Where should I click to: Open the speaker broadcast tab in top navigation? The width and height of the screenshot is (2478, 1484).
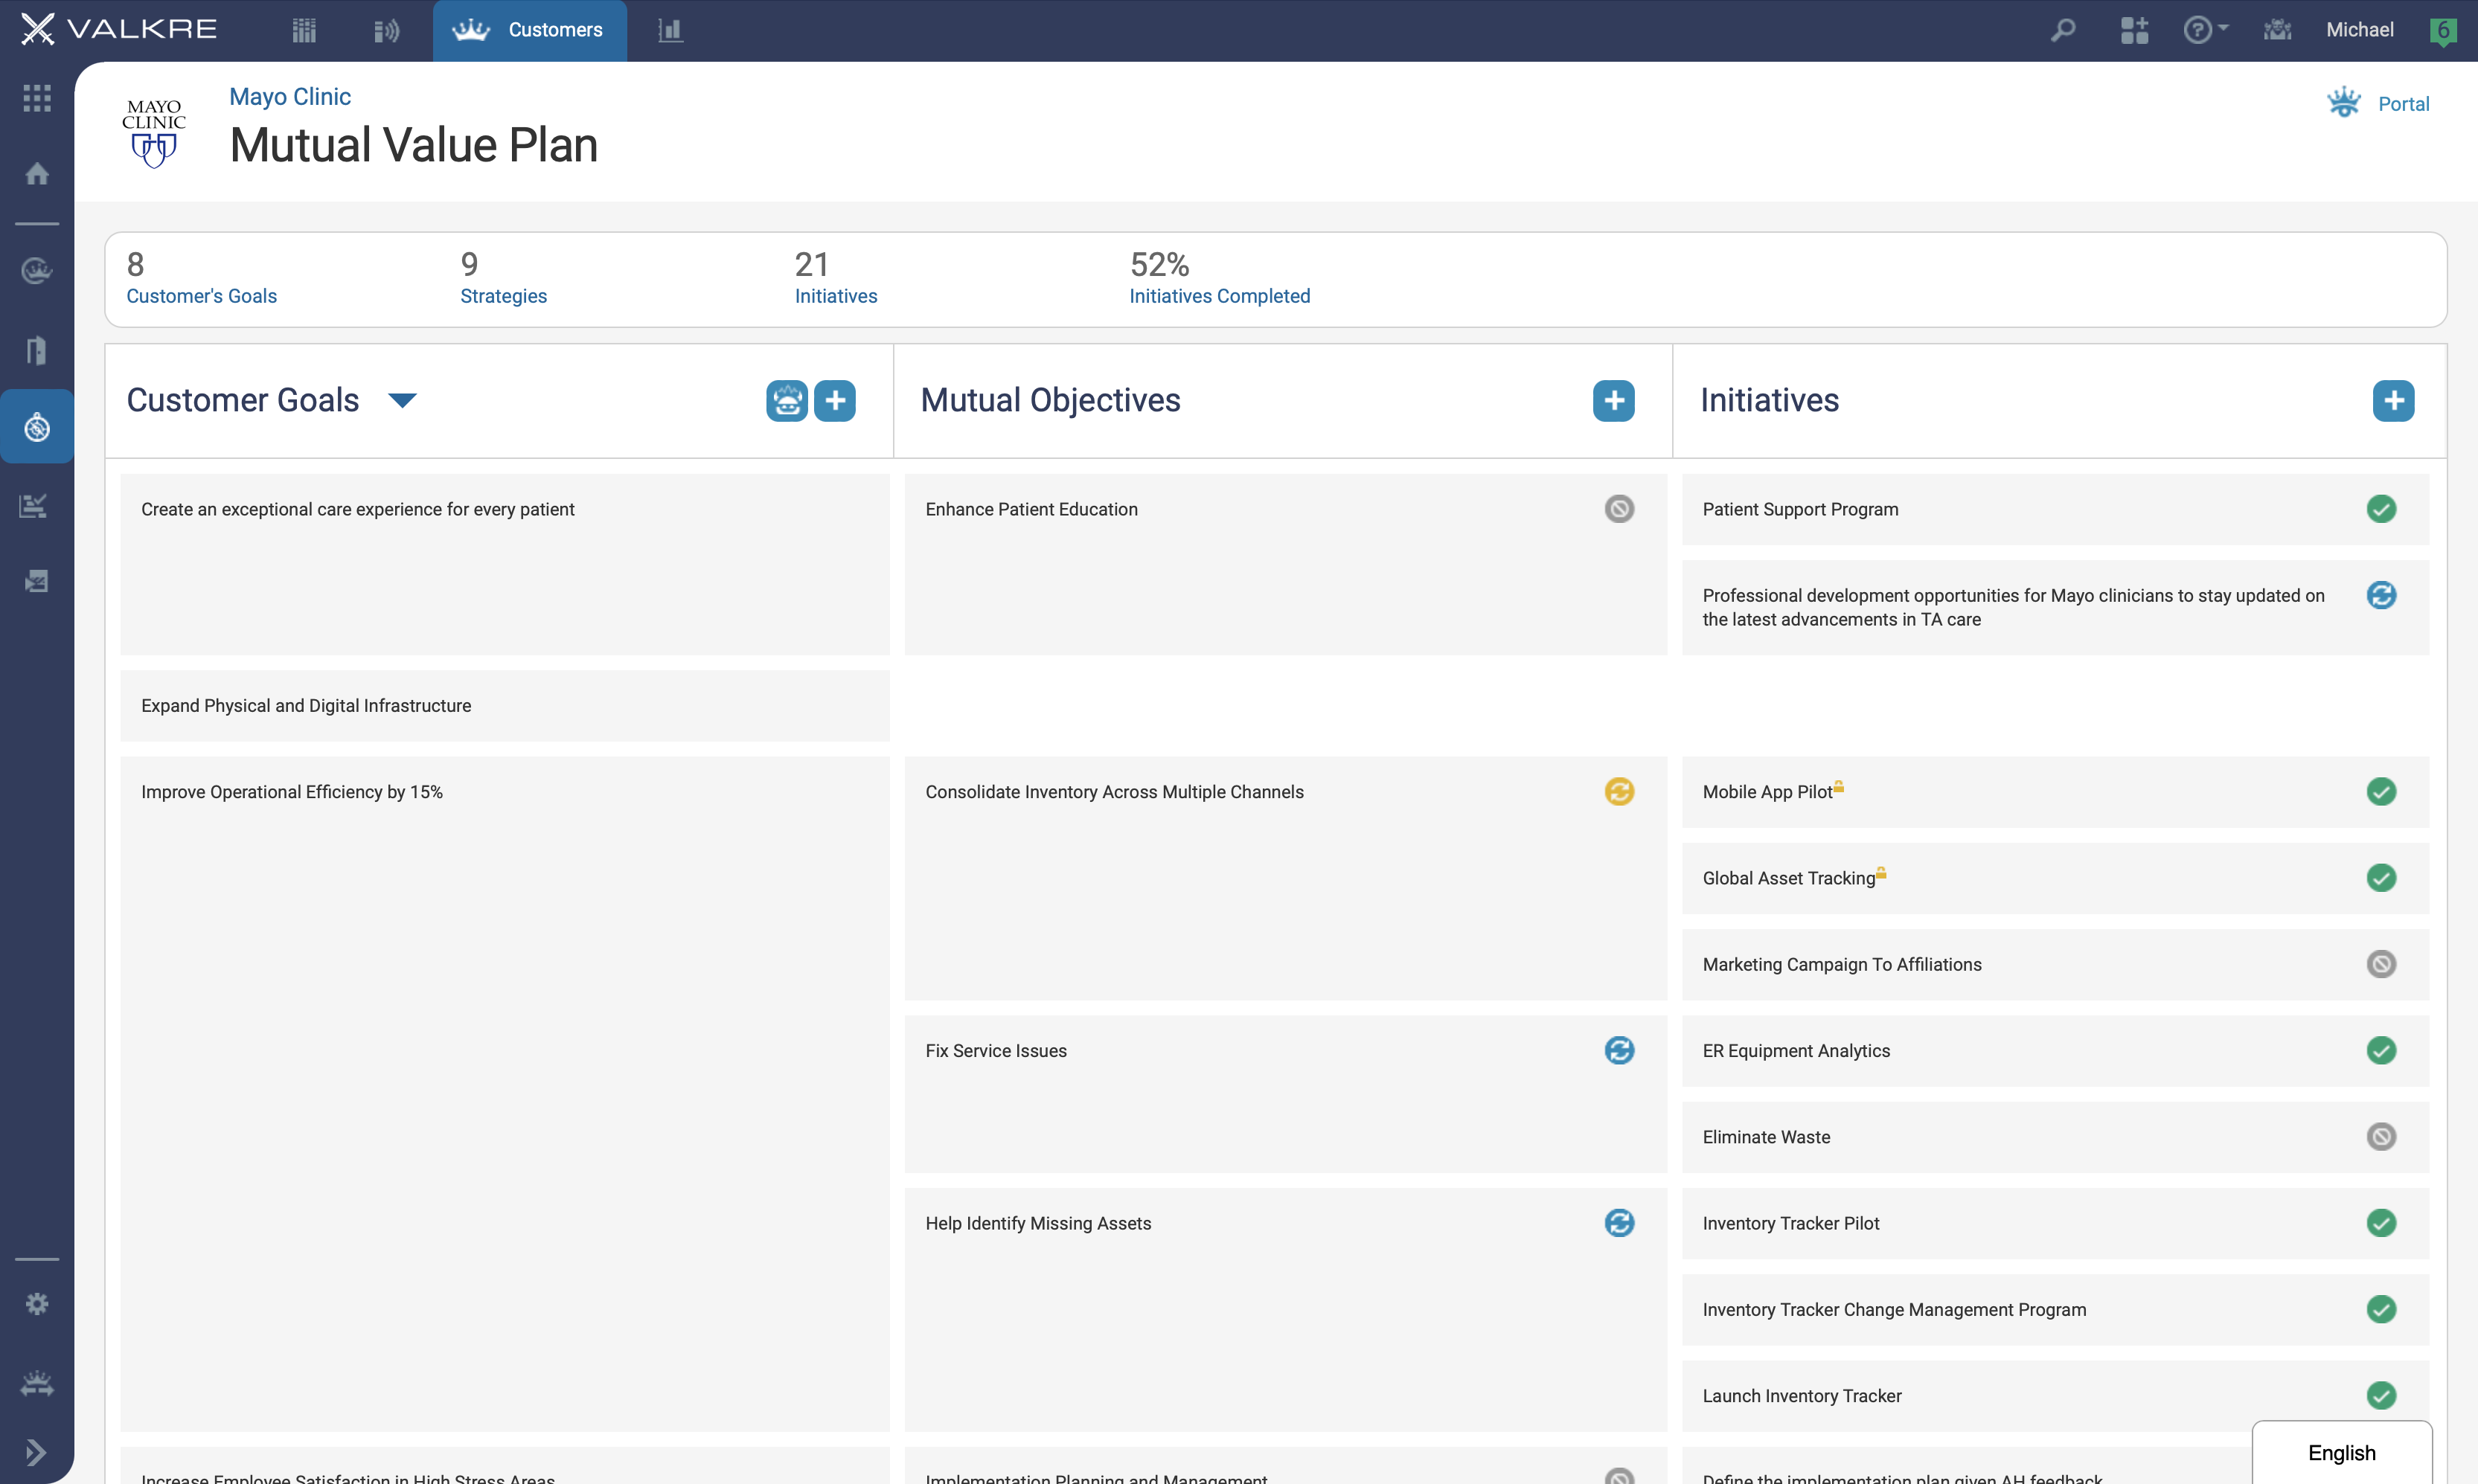click(x=386, y=30)
